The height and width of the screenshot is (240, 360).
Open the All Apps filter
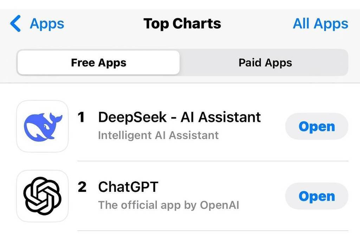pyautogui.click(x=320, y=24)
